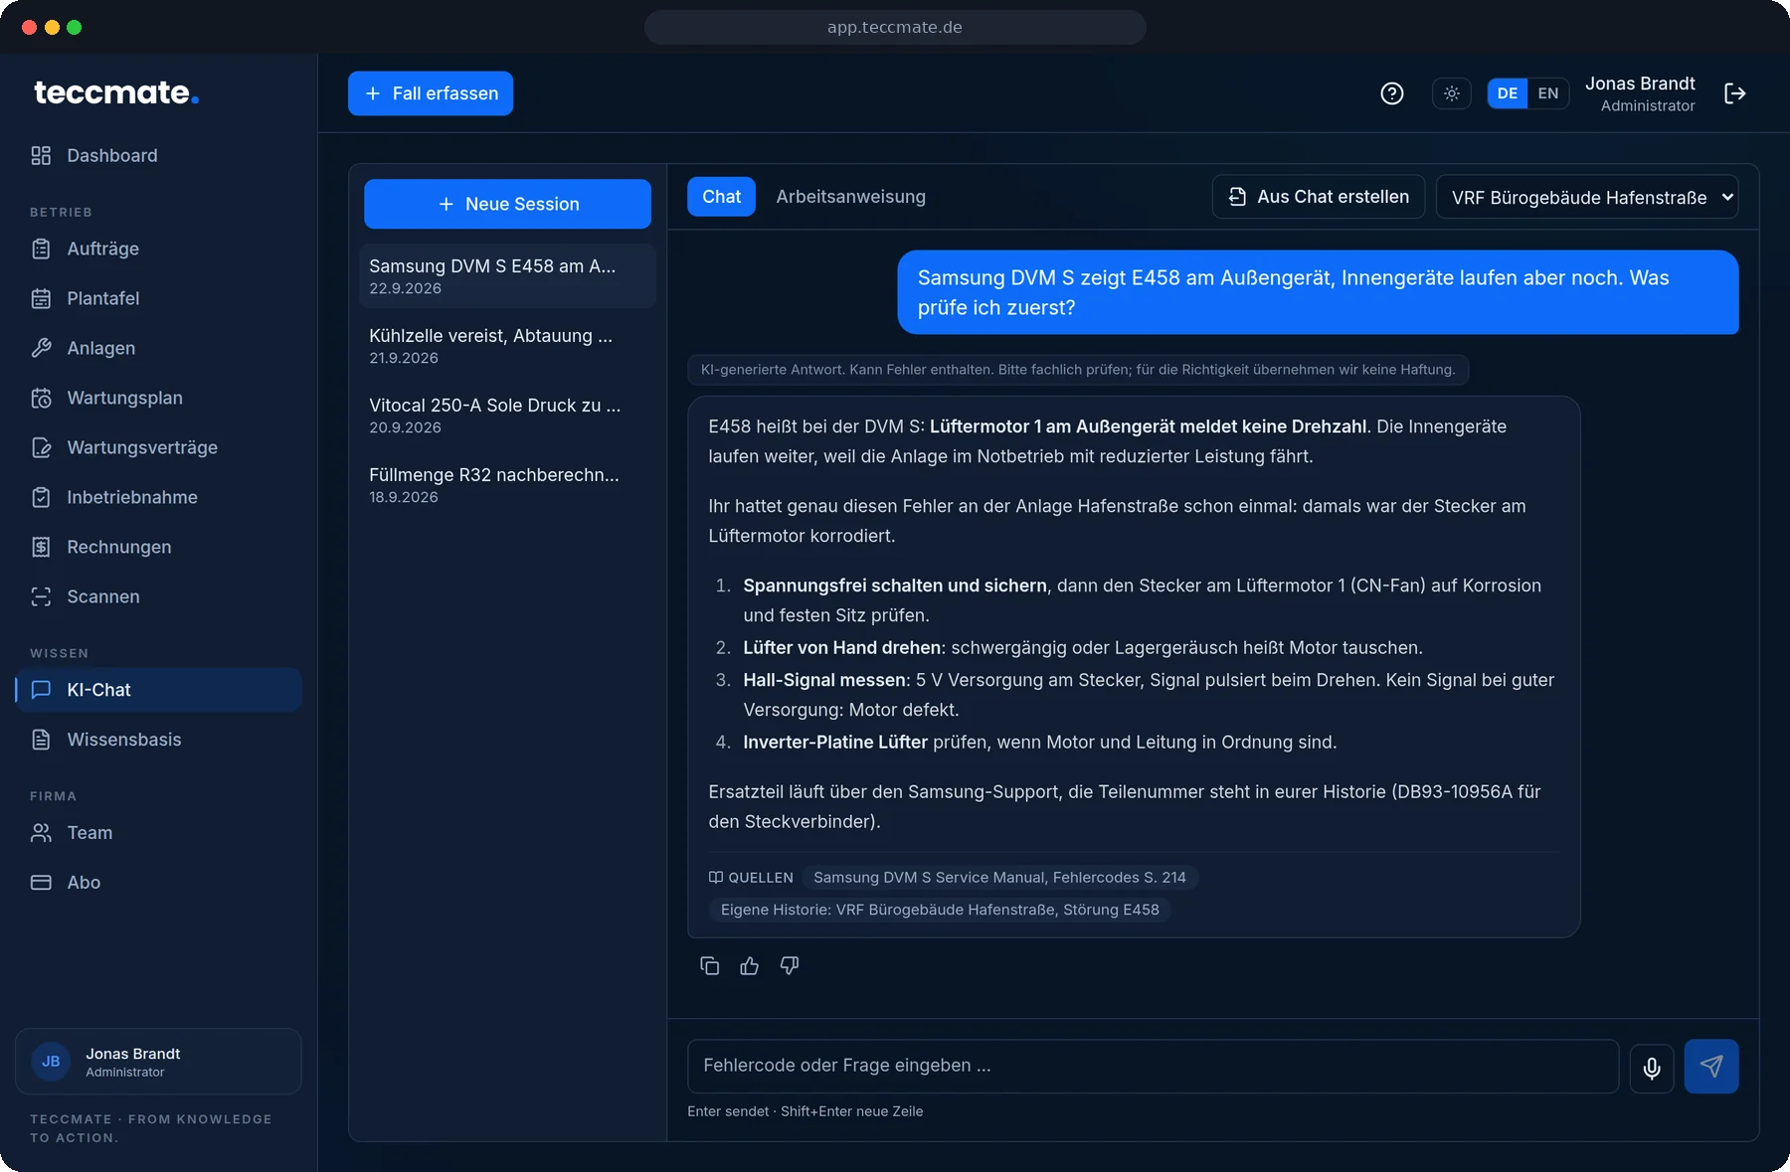This screenshot has height=1172, width=1790.
Task: Start voice input with the microphone icon
Action: (x=1652, y=1067)
